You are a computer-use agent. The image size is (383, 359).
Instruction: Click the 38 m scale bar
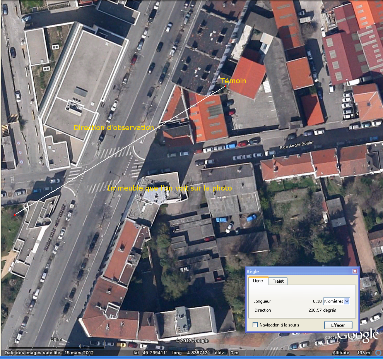click(x=56, y=340)
